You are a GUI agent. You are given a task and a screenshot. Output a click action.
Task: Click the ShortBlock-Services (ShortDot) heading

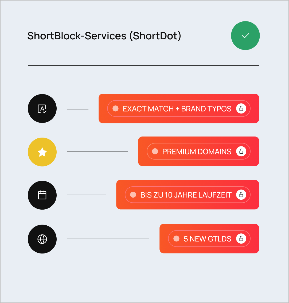[x=104, y=36]
